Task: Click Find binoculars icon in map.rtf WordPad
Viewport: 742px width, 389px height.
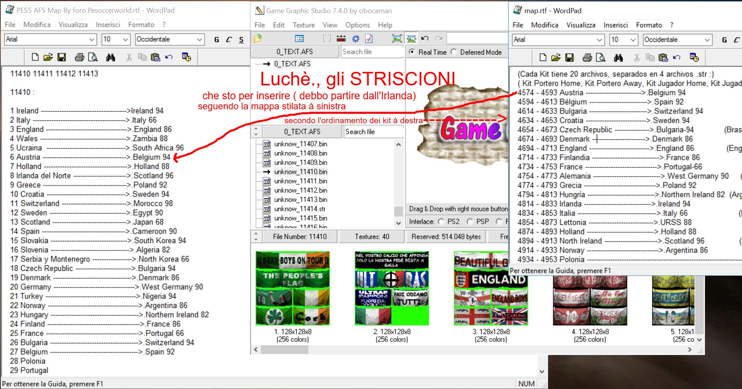Action: [x=618, y=58]
